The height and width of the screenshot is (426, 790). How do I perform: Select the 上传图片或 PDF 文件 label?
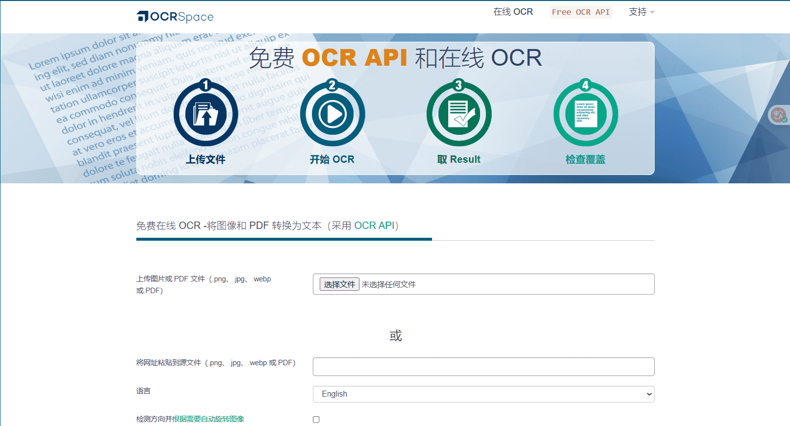[204, 284]
